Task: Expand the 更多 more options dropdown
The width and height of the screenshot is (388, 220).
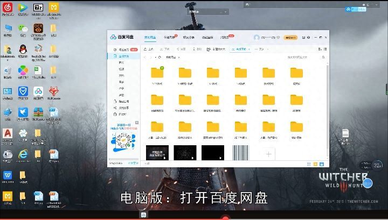Action: (261, 49)
